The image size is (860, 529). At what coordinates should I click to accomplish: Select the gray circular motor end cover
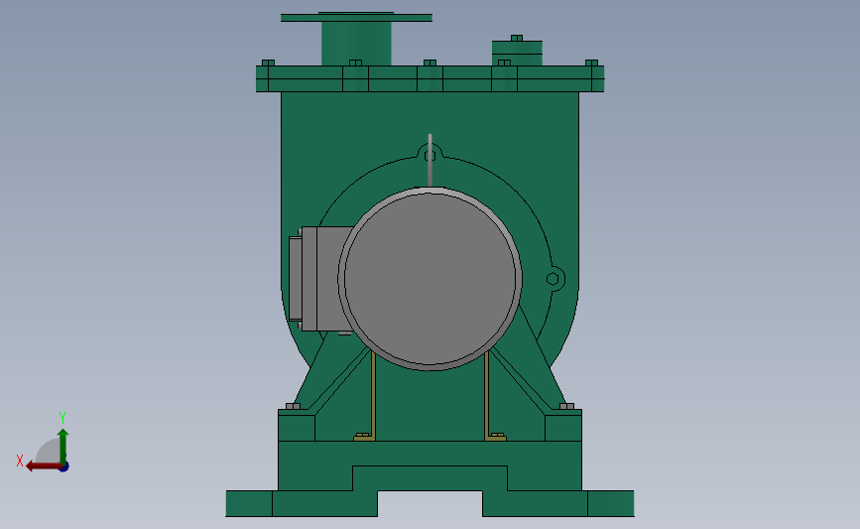click(x=430, y=279)
